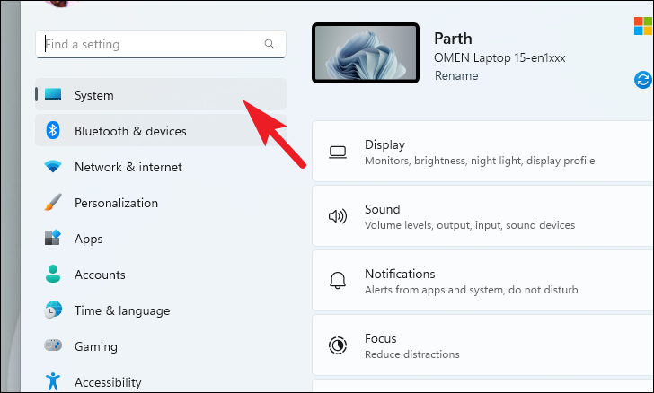The width and height of the screenshot is (654, 393).
Task: Click the Gaming controller icon
Action: (53, 345)
